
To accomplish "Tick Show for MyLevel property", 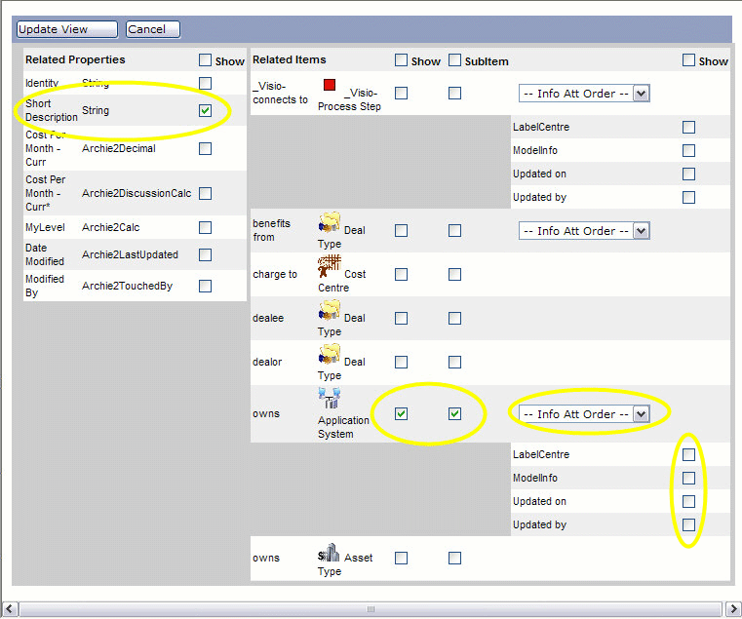I will pos(205,228).
